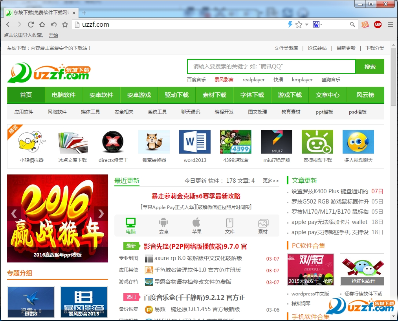Show next banner slide with right arrow
Viewport: 398px width, 321px height.
101,213
